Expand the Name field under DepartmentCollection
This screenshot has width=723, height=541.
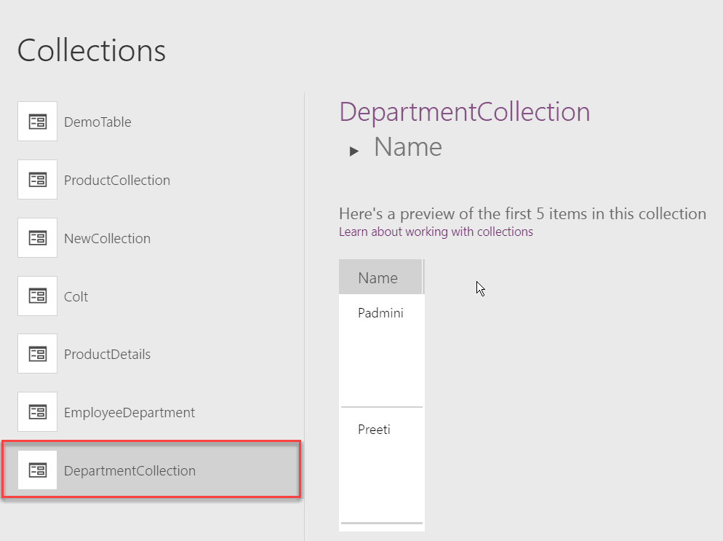pyautogui.click(x=354, y=149)
